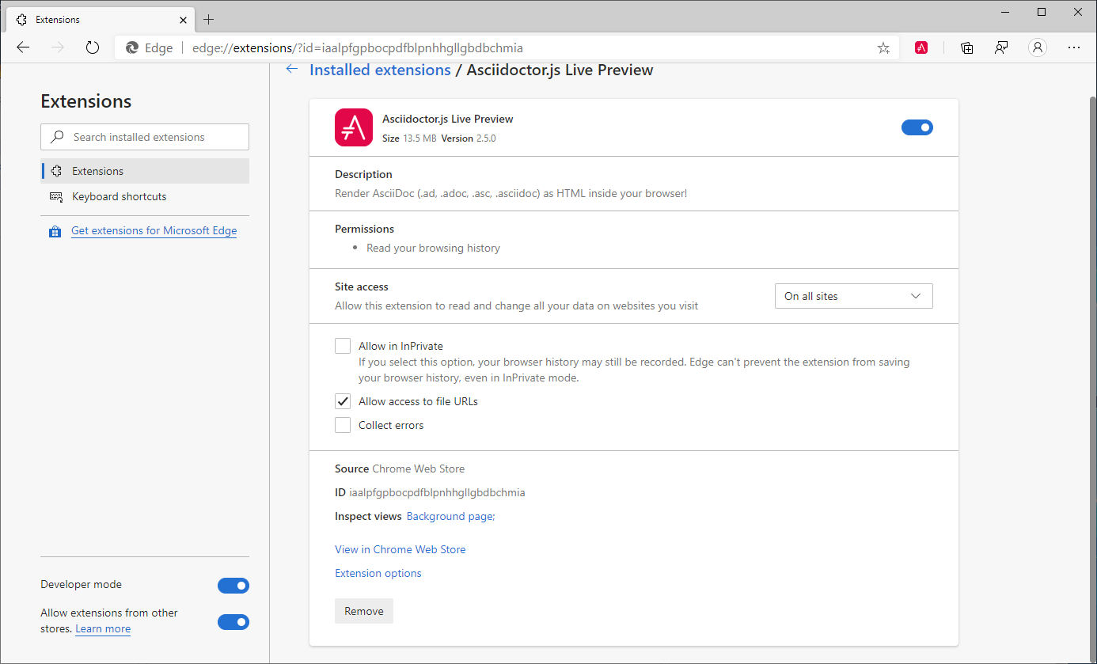1097x664 pixels.
Task: Click the Extensions puzzle icon in the sidebar
Action: [56, 170]
